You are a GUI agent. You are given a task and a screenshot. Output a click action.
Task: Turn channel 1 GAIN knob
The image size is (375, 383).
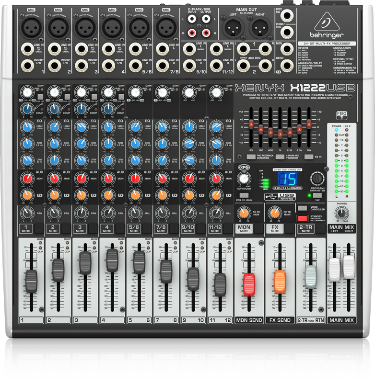27,92
